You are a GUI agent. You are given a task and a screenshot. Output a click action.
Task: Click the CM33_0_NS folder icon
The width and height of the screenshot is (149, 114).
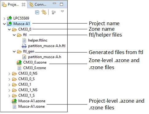pyautogui.click(x=14, y=73)
